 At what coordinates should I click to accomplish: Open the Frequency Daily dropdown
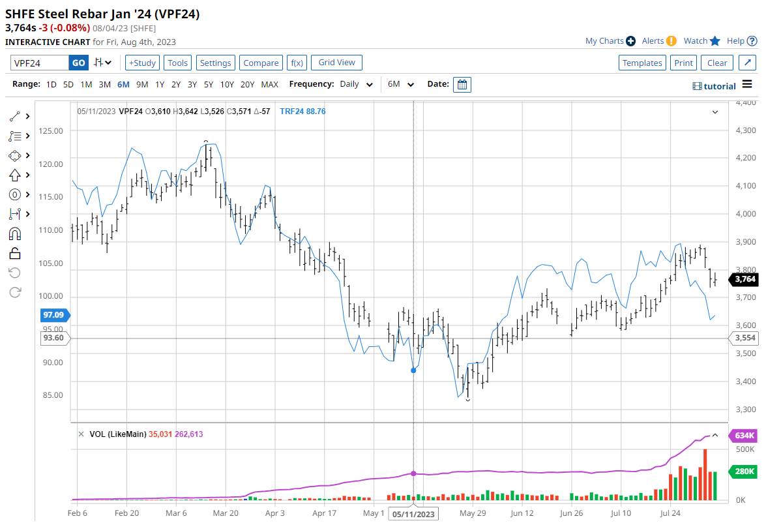[357, 85]
